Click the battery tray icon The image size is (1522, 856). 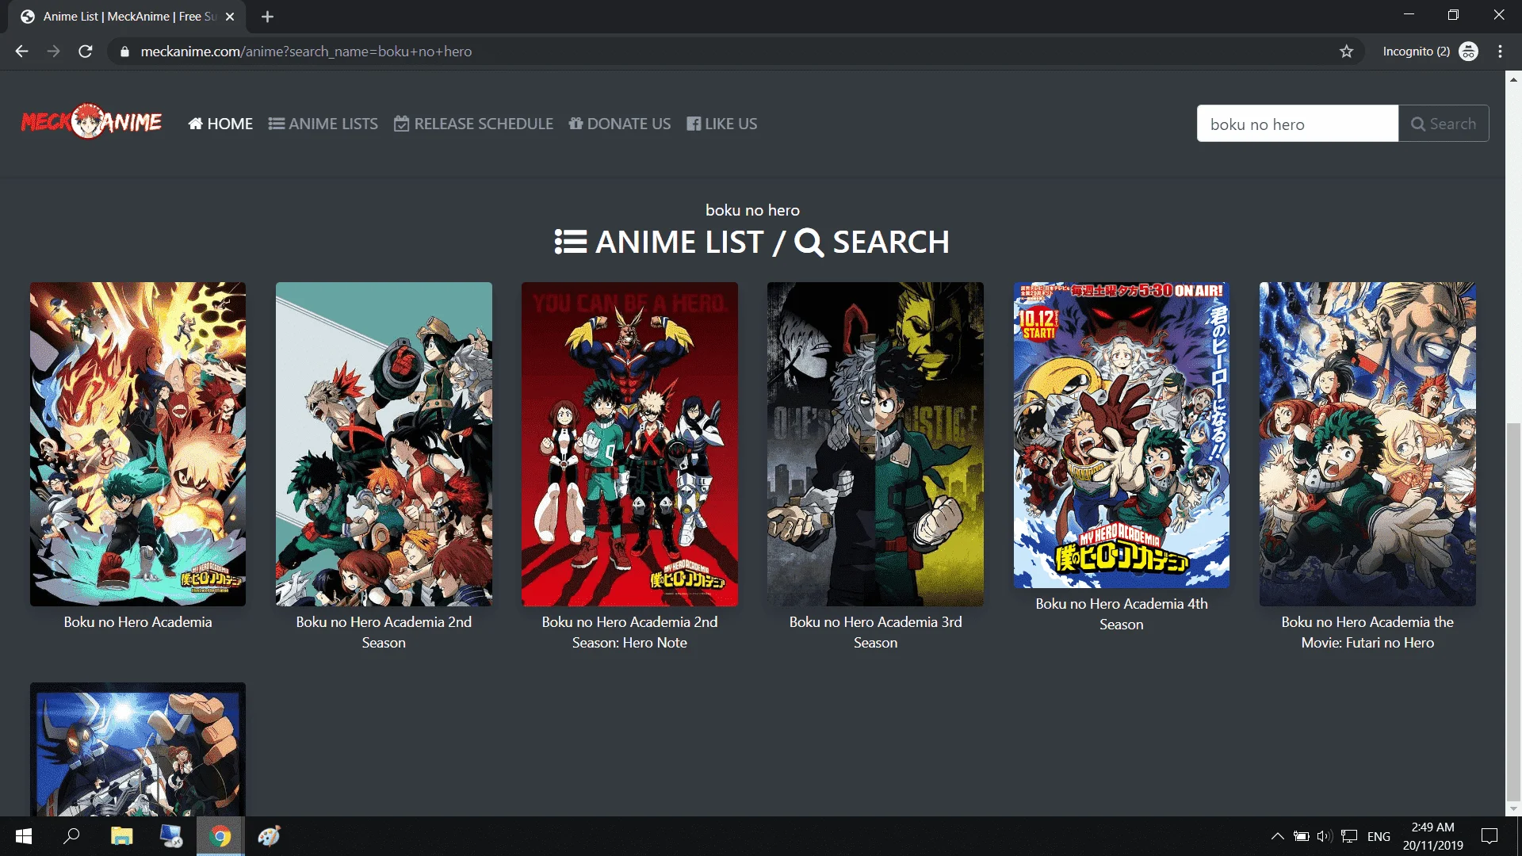click(x=1301, y=836)
